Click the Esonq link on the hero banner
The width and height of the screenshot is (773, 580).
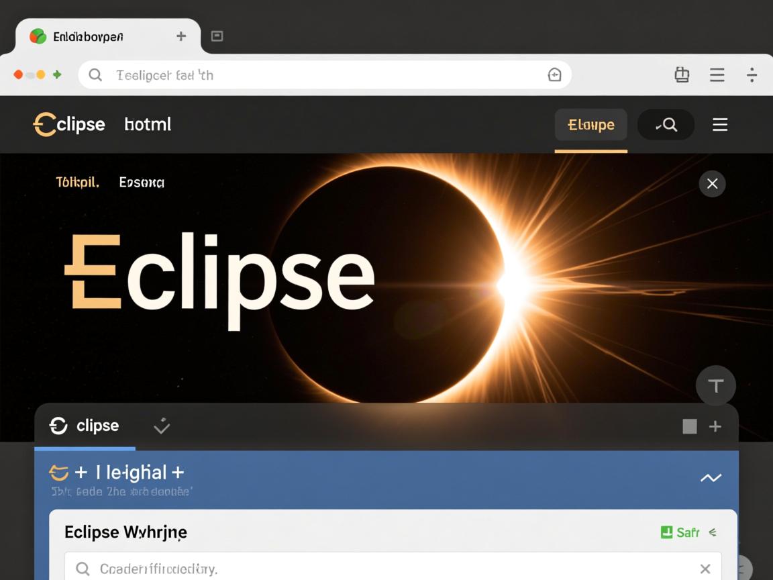(141, 182)
